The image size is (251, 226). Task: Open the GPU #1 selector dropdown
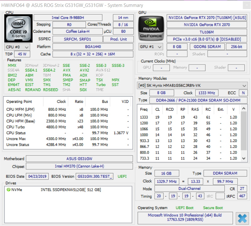coord(151,47)
